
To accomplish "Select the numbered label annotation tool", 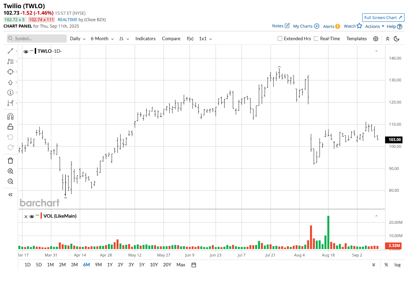I will click(x=10, y=93).
